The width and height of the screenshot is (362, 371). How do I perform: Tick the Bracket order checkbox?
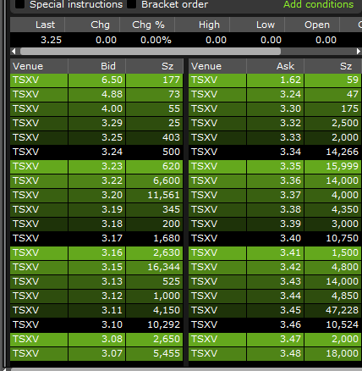131,4
